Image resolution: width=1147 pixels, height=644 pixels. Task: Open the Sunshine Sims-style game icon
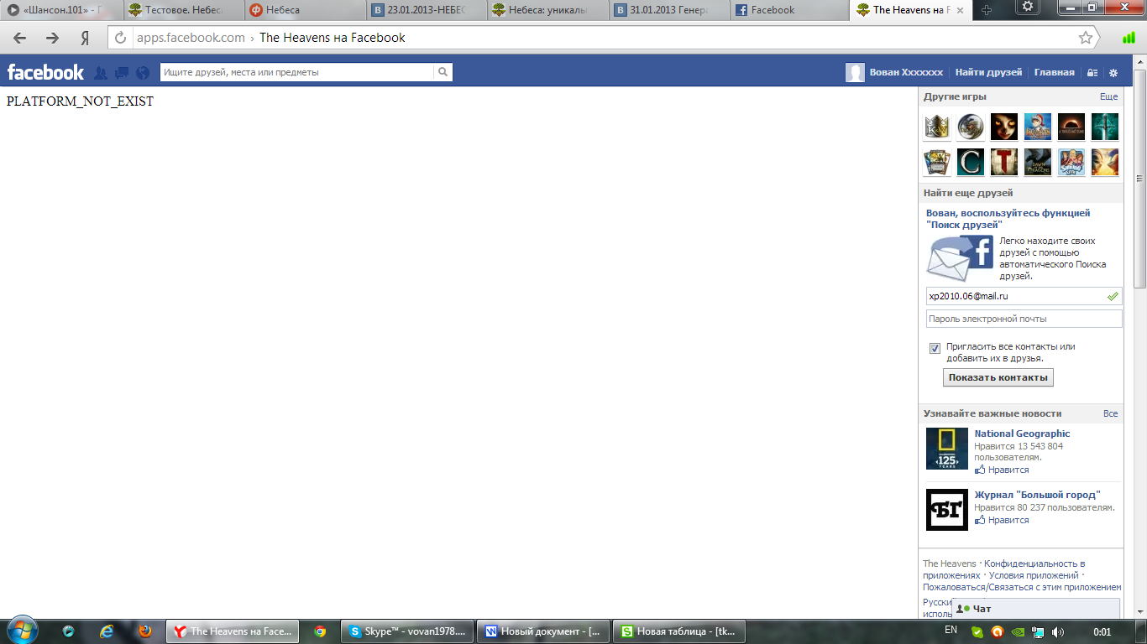tap(1071, 163)
